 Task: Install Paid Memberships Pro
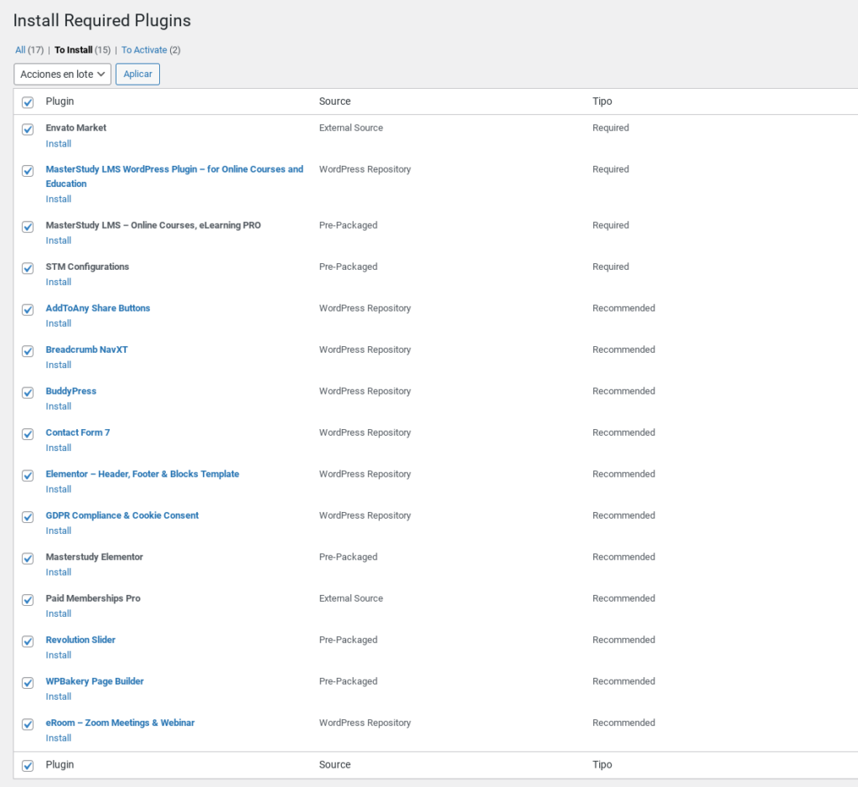59,614
